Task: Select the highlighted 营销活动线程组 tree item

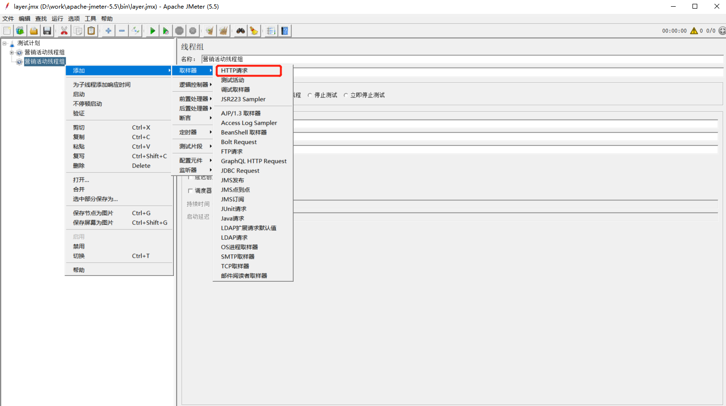Action: click(x=45, y=62)
